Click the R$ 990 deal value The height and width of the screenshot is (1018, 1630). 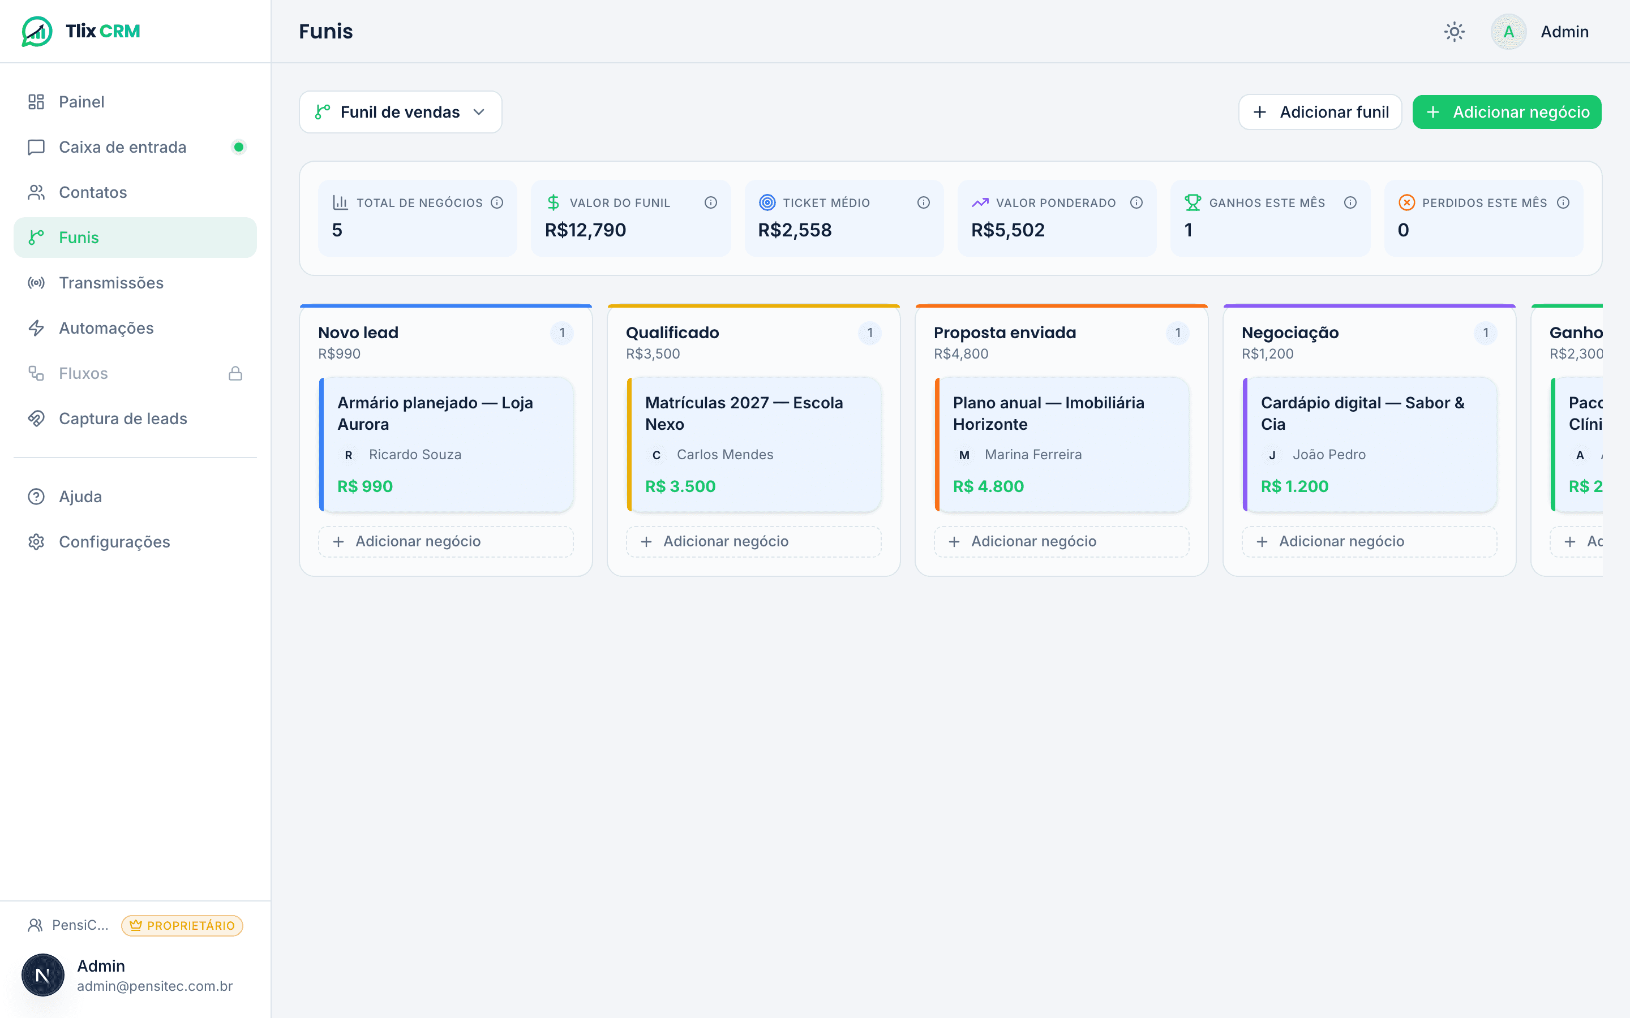click(365, 486)
